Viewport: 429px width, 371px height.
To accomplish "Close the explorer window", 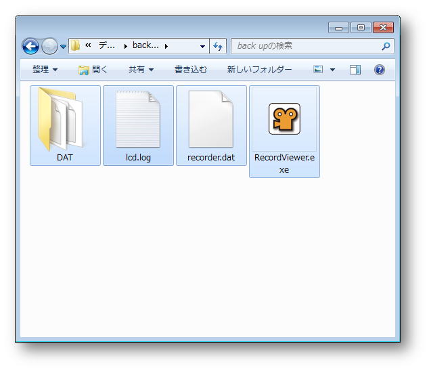I will pyautogui.click(x=383, y=28).
